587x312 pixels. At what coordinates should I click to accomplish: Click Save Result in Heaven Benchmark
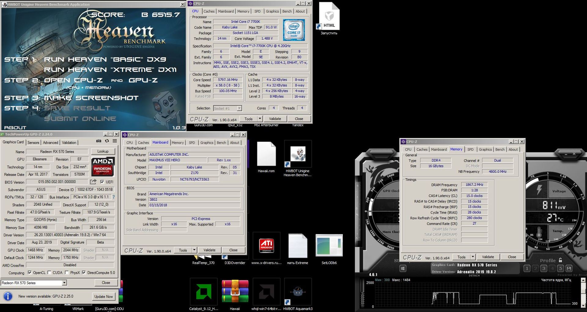click(x=77, y=108)
